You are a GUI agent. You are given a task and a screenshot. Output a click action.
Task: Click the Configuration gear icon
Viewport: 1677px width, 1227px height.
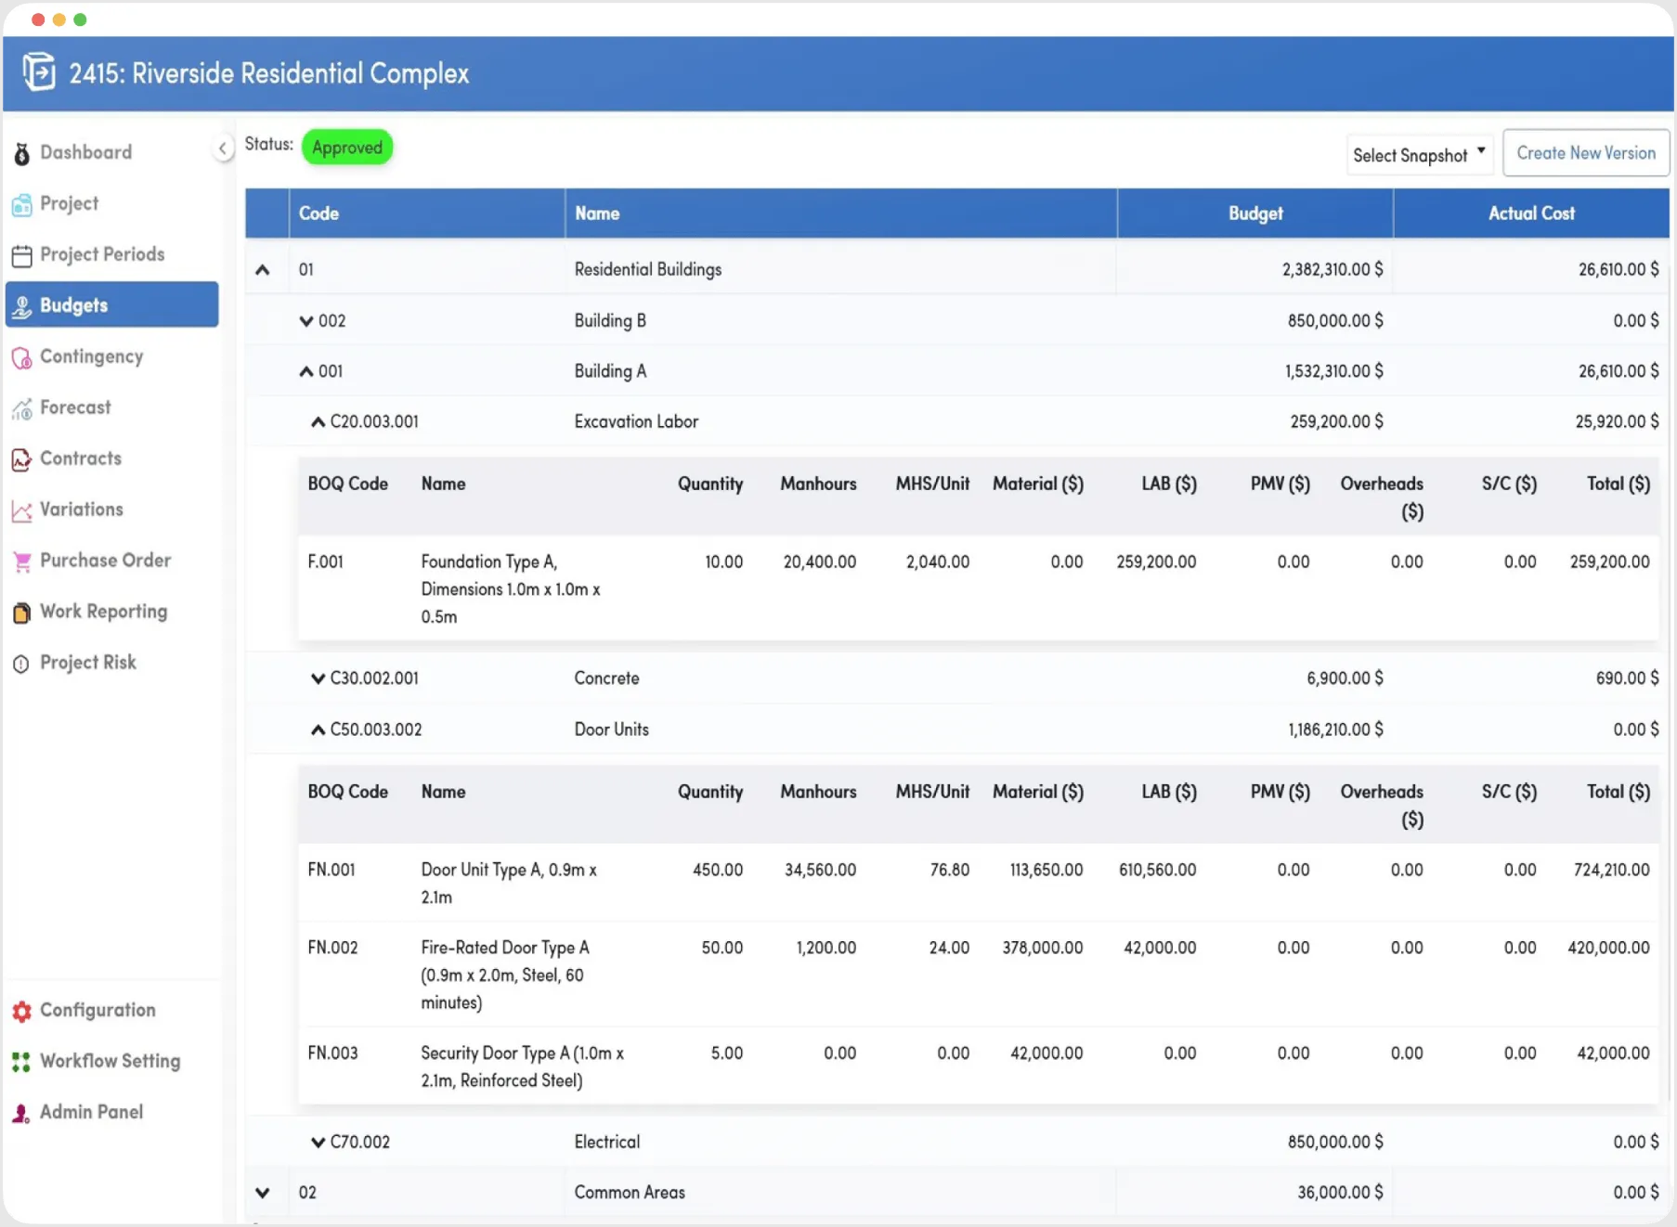pos(22,1011)
